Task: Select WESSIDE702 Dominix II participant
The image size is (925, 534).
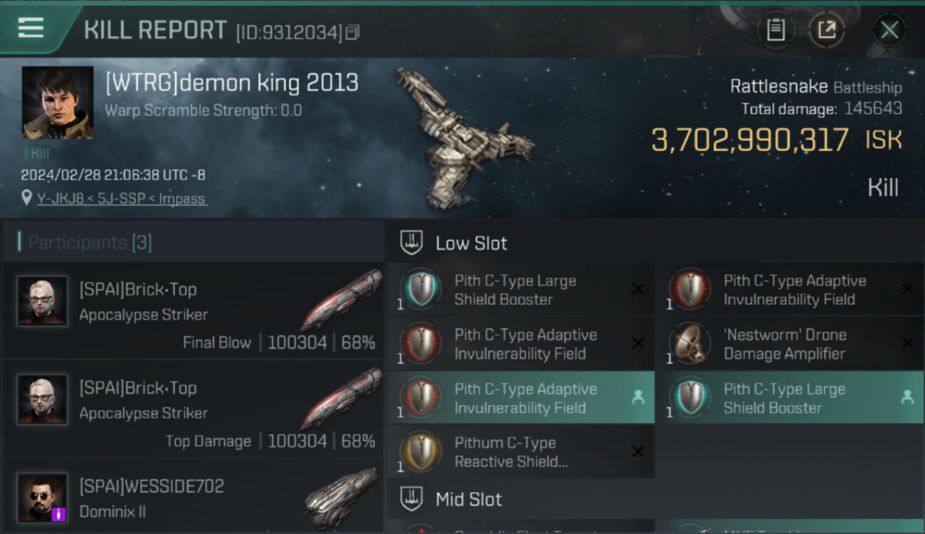Action: point(193,496)
